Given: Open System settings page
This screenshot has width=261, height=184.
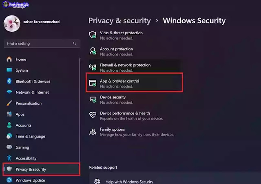Looking at the screenshot, I should (x=41, y=70).
